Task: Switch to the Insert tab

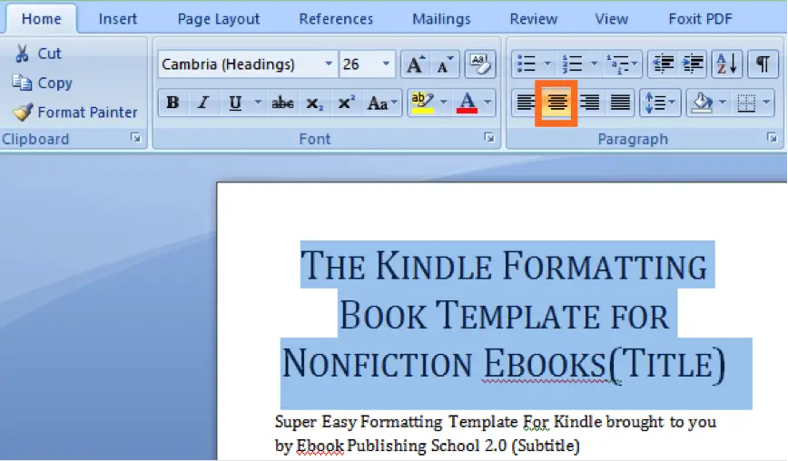Action: [x=118, y=19]
